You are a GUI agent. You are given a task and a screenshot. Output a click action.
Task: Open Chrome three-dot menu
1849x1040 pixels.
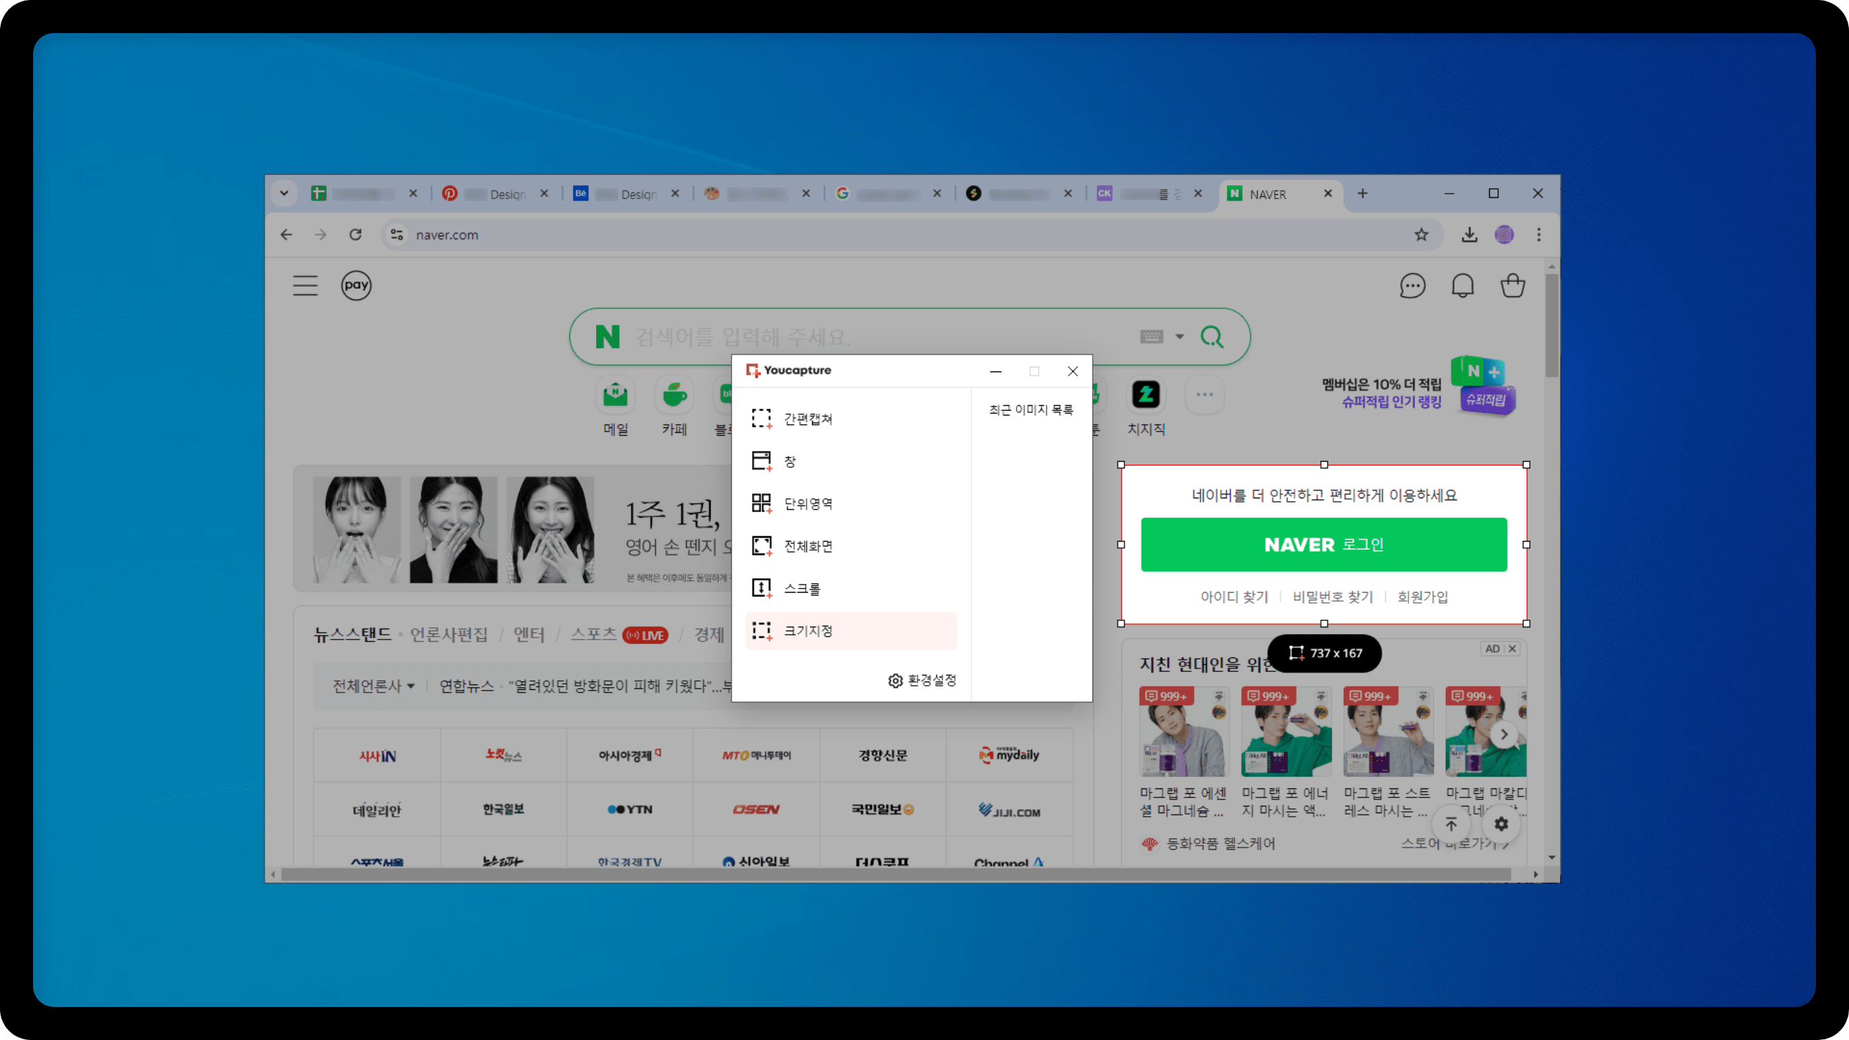point(1538,235)
